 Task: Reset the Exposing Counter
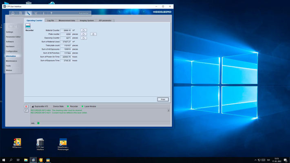coord(83,38)
